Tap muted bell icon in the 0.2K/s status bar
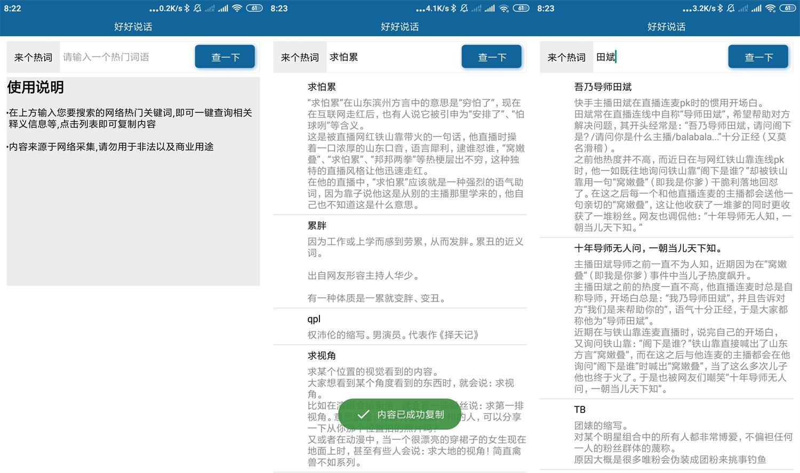 click(197, 8)
